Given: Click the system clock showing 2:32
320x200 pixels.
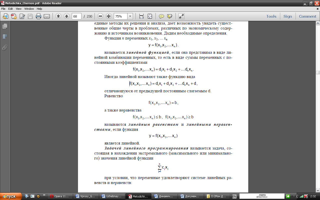Looking at the screenshot, I should 313,196.
